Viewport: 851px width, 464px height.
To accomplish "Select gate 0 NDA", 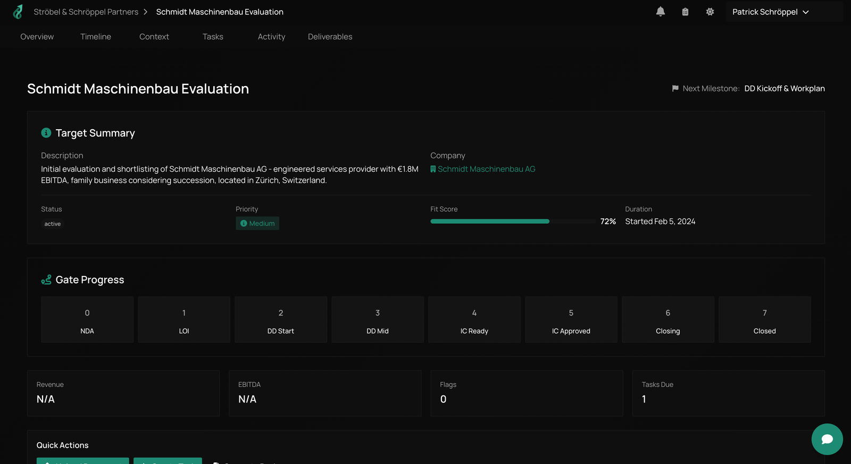I will pyautogui.click(x=87, y=319).
